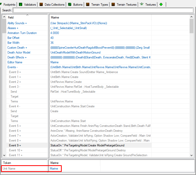This screenshot has width=196, height=175.
Task: Collapse the Event 4 row
Action: tap(20, 106)
